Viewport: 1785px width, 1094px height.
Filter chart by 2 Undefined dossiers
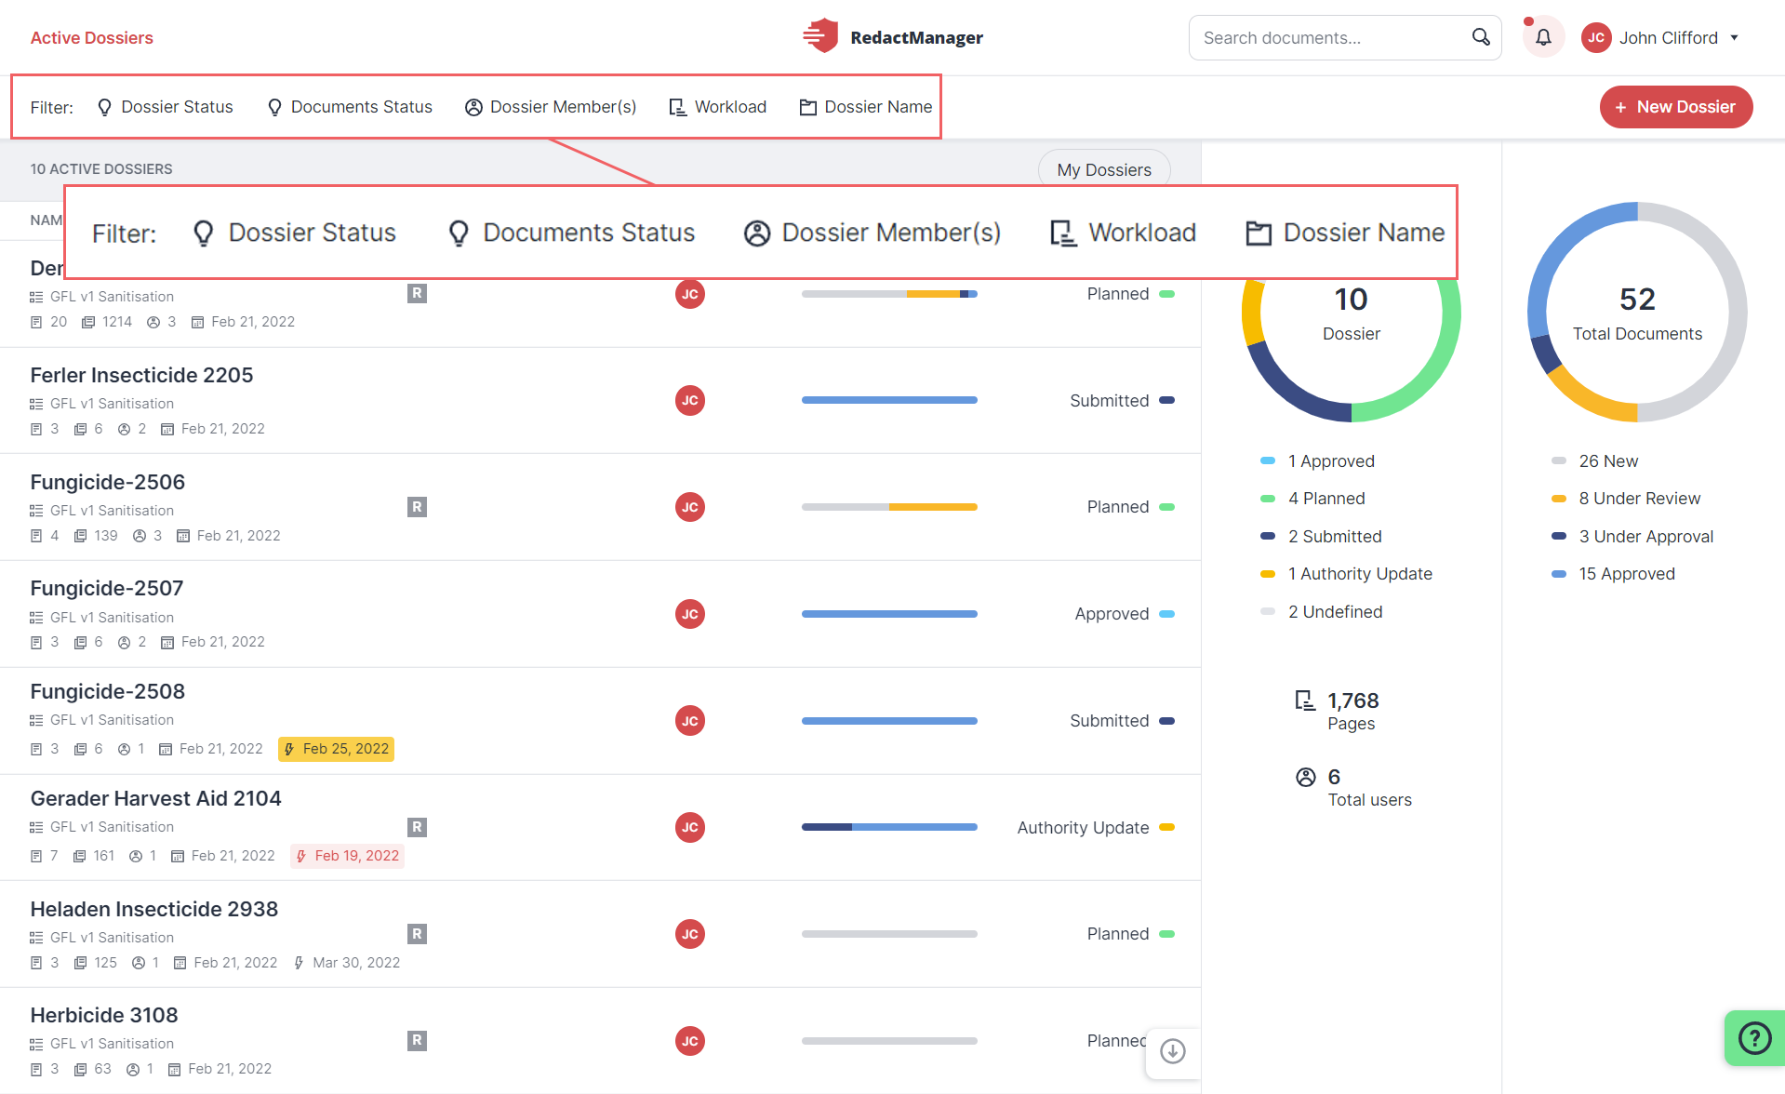pyautogui.click(x=1321, y=612)
